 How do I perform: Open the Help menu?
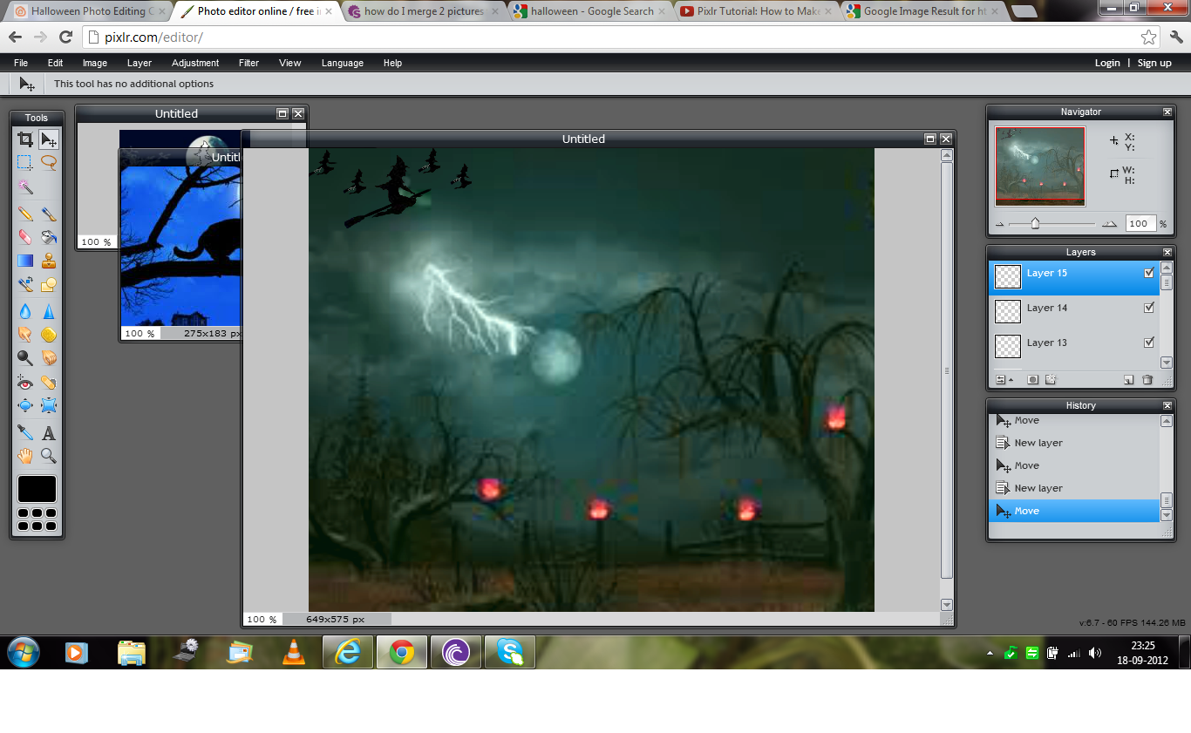[392, 63]
